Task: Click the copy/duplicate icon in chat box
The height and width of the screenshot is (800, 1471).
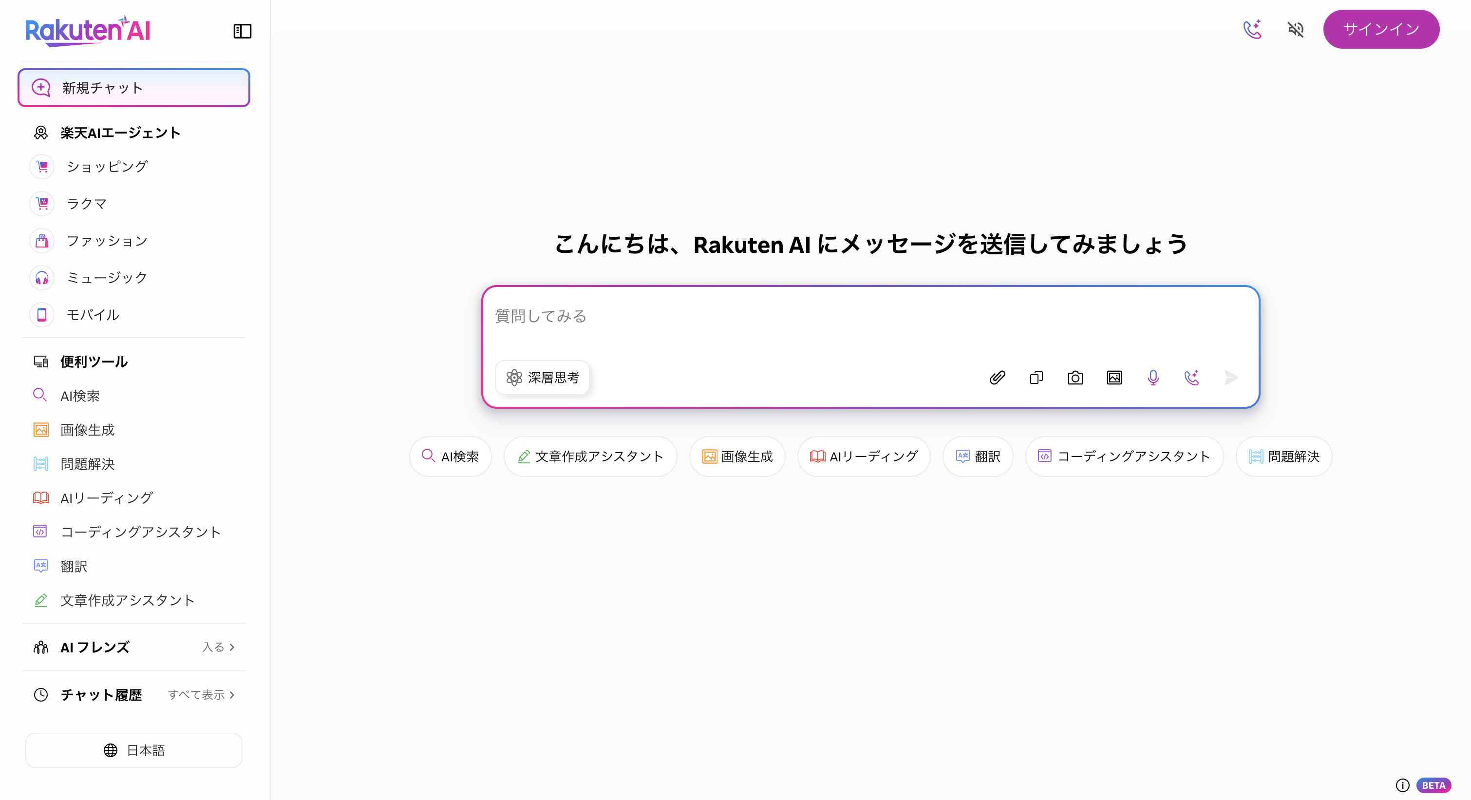Action: [1036, 378]
